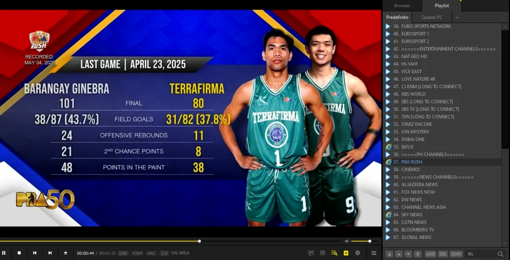Screen dimensions: 510x260
Task: Pause the video playback
Action: [4, 253]
